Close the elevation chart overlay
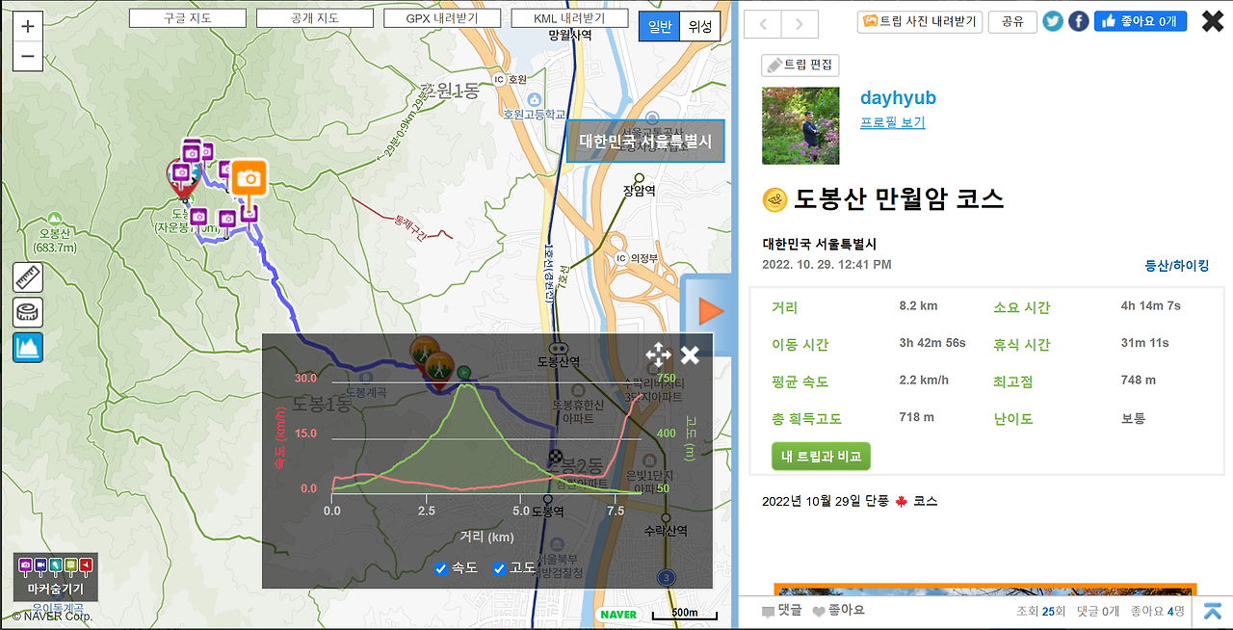 click(x=690, y=354)
